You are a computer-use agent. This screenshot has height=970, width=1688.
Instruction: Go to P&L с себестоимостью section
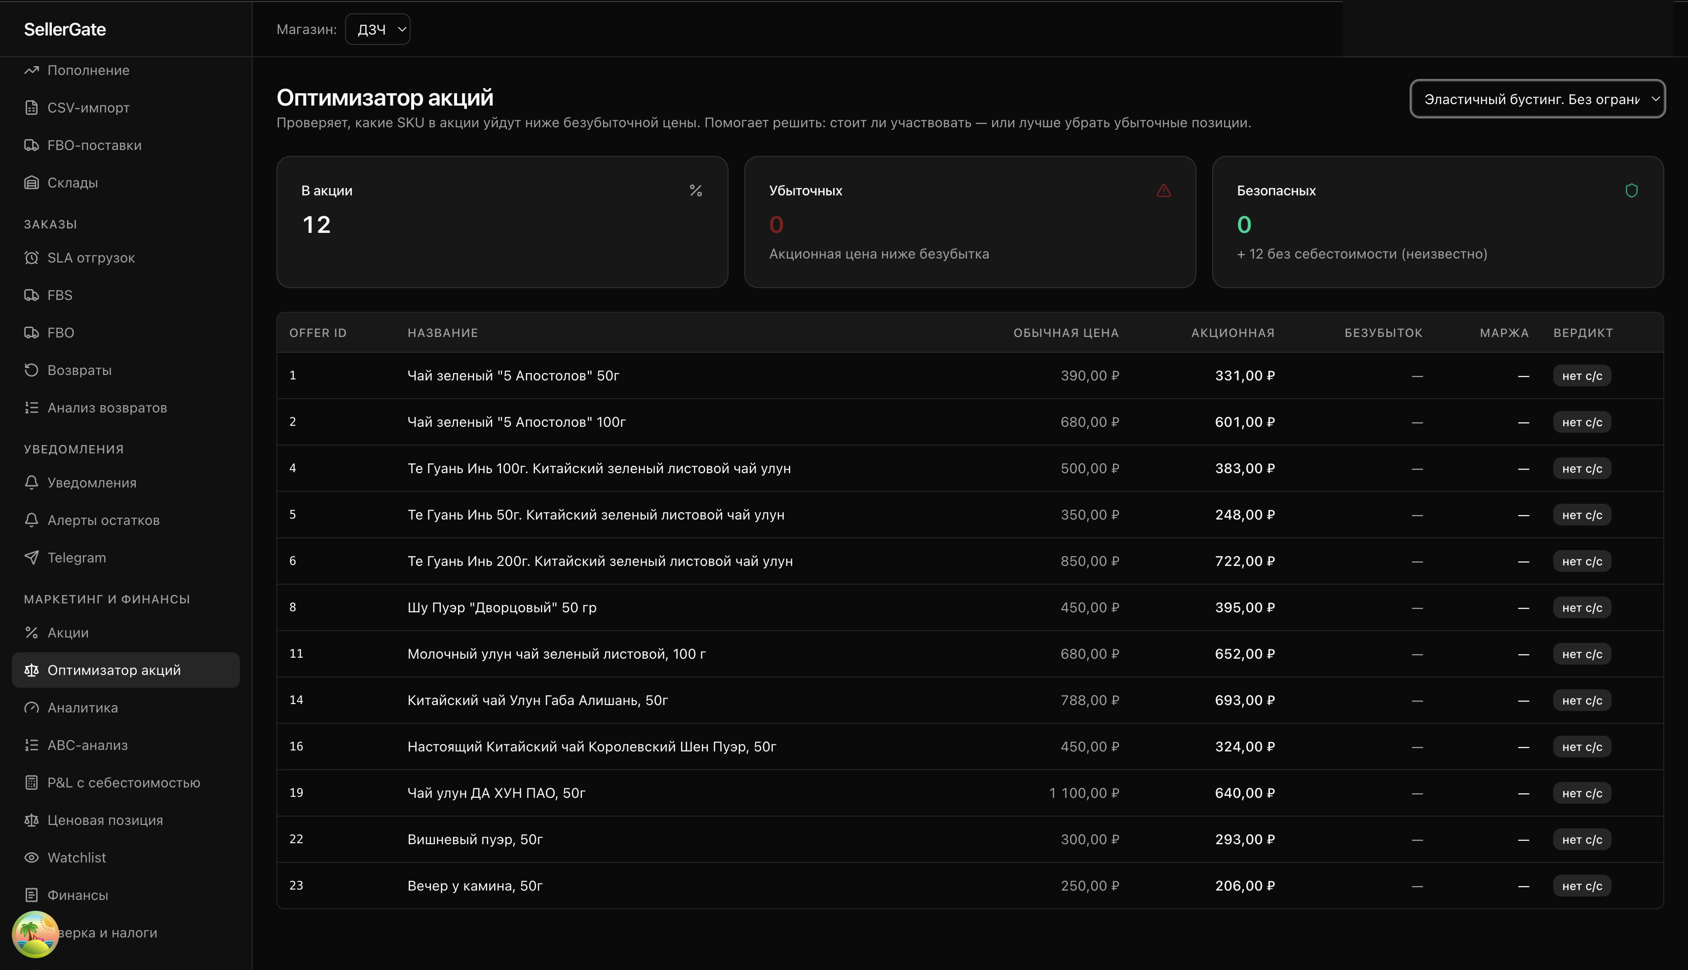(x=123, y=783)
